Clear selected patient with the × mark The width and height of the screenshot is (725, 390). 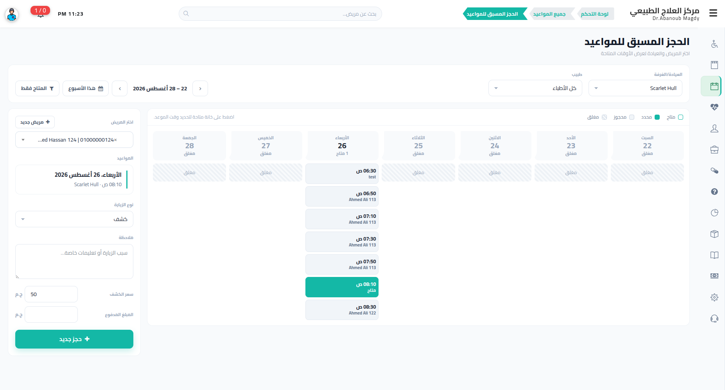115,140
